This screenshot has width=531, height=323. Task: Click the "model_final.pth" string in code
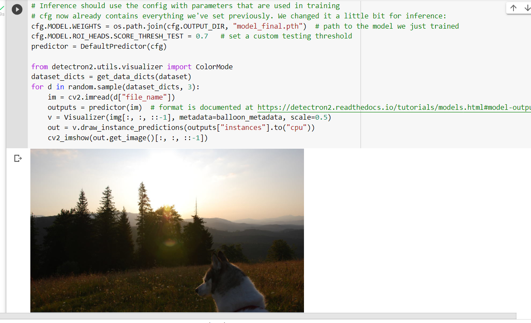pos(268,26)
